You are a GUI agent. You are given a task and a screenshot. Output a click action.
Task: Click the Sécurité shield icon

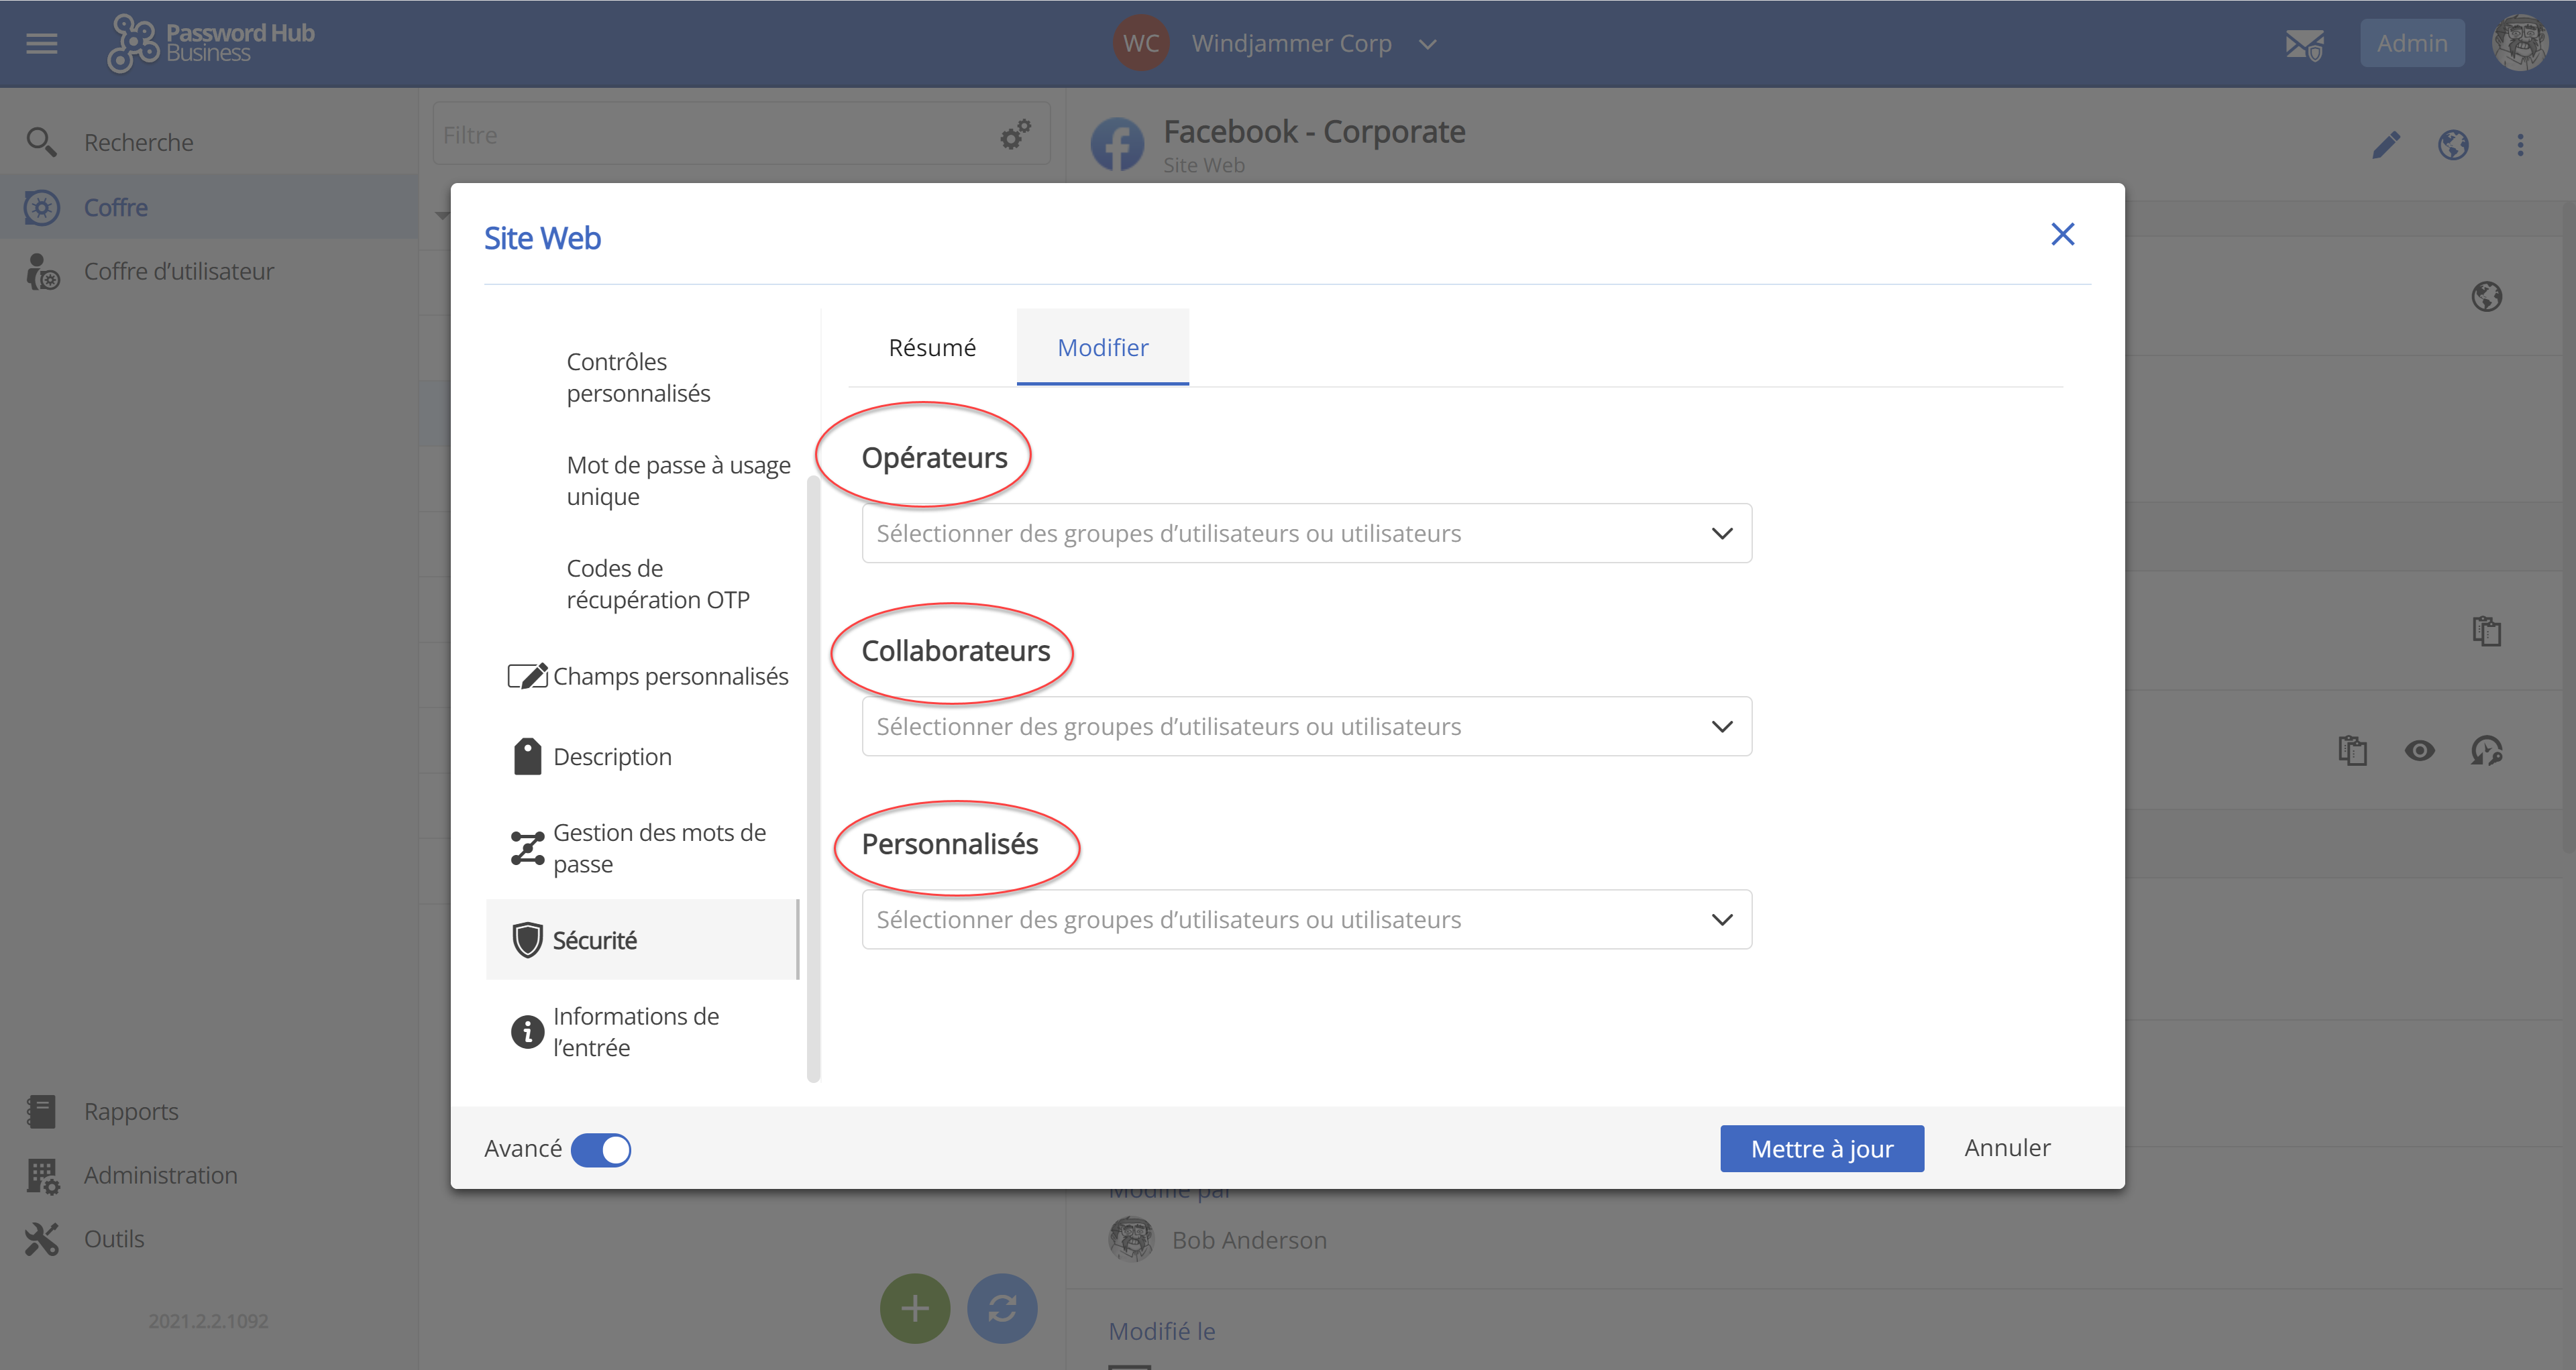click(527, 940)
